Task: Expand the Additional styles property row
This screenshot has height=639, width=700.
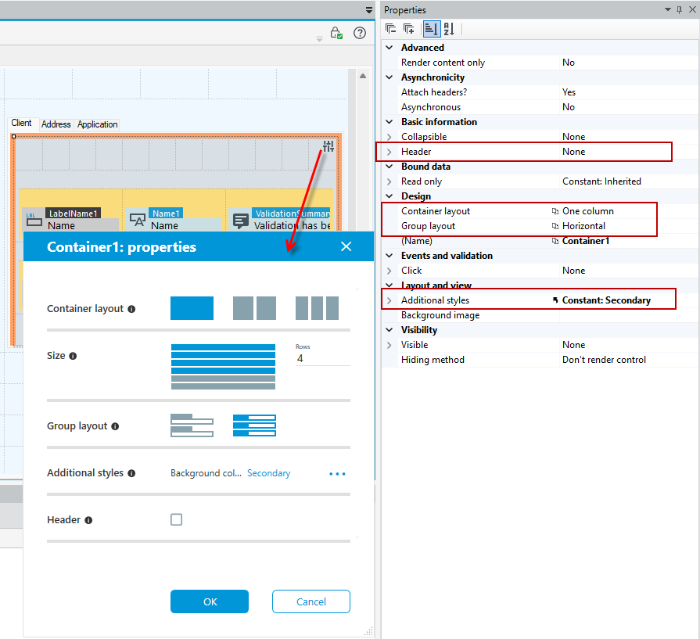Action: pyautogui.click(x=389, y=300)
